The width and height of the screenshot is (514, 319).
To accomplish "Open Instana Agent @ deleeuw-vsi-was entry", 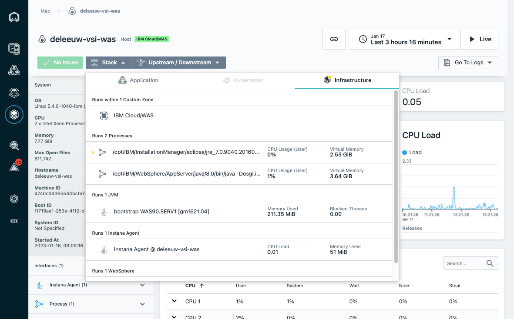I will [x=239, y=249].
